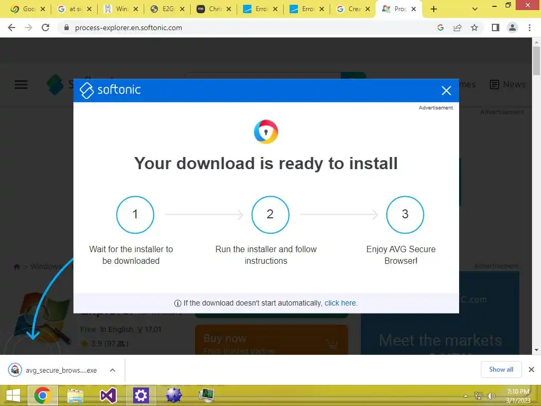541x406 pixels.
Task: Open the spiky ball taskbar app
Action: (173, 395)
